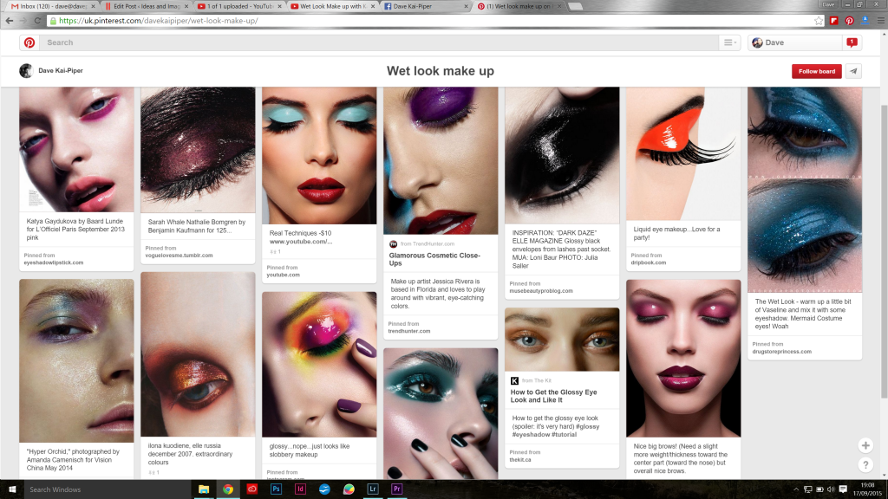Open the Nice big brows pink eyeshadow pin
Screen dimensions: 888x499
pos(683,358)
